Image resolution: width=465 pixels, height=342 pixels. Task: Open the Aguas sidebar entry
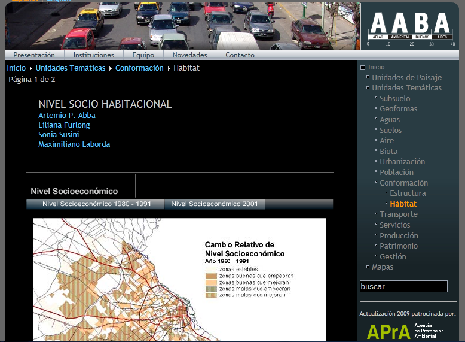pos(389,119)
